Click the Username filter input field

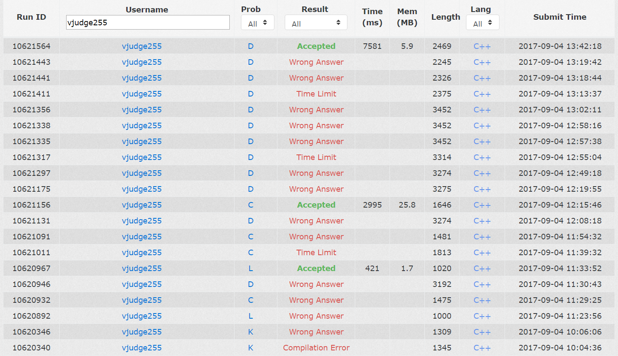click(x=148, y=23)
